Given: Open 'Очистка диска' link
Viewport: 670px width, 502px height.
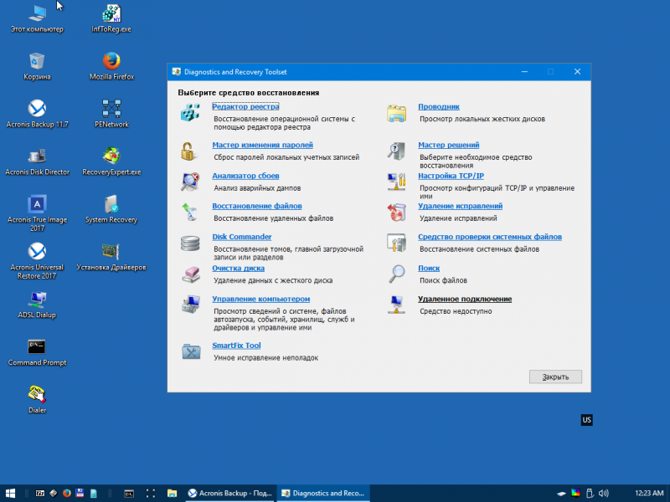Looking at the screenshot, I should coord(239,269).
